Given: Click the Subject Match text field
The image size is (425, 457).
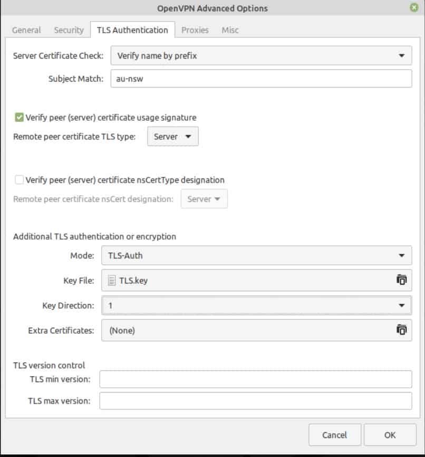Looking at the screenshot, I should (262, 79).
